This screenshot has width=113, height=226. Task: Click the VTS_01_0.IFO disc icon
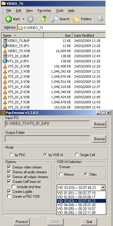5,61
